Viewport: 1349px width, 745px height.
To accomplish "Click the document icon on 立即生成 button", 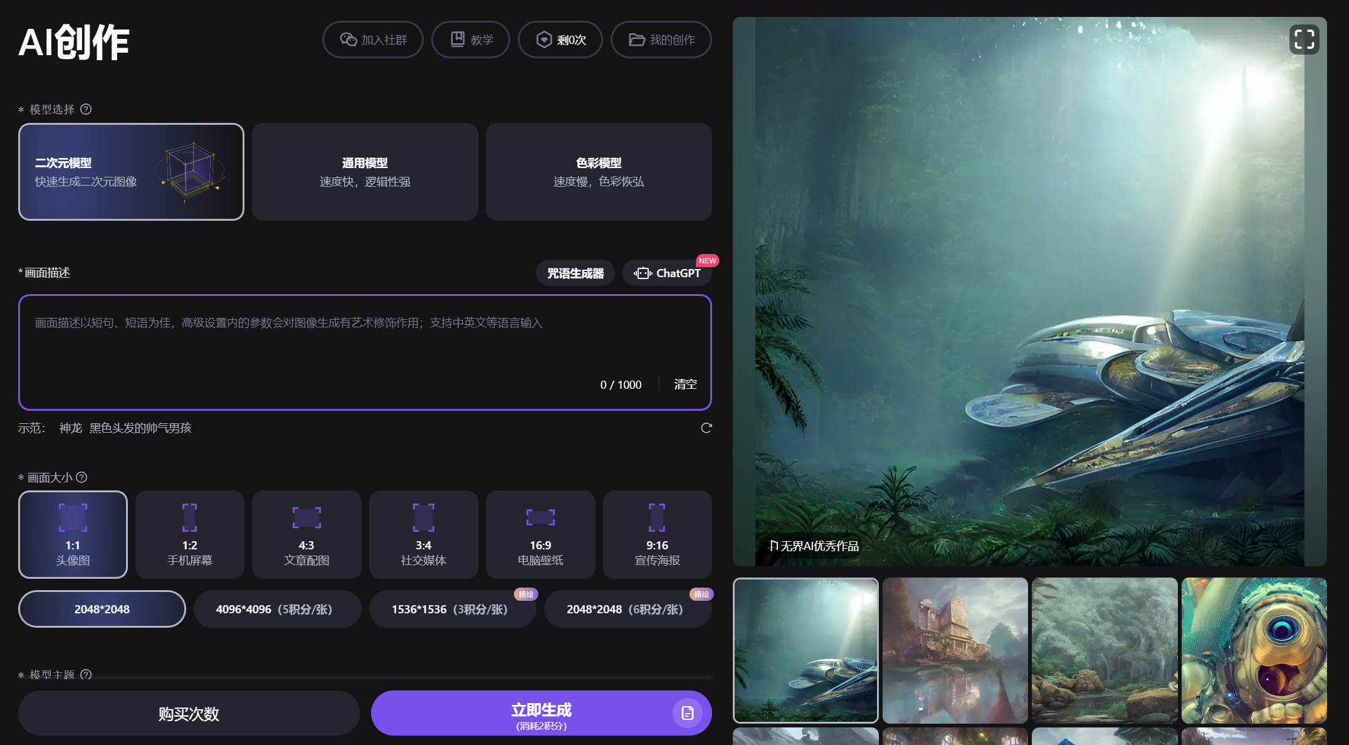I will click(688, 713).
